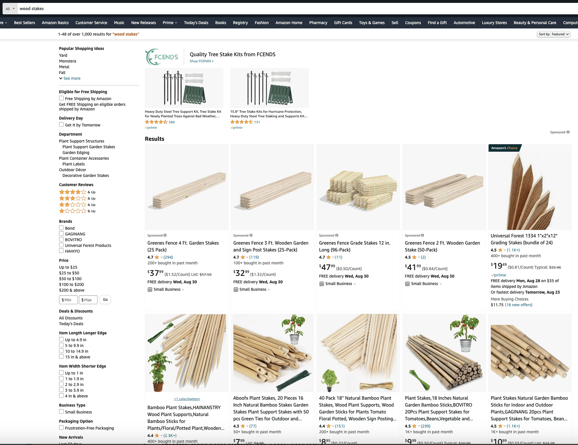The height and width of the screenshot is (445, 578).
Task: Filter by 1 star & Up rating
Action: pyautogui.click(x=77, y=211)
